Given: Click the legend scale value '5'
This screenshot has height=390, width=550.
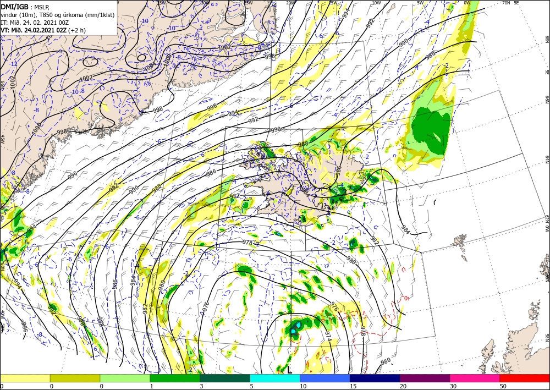Looking at the screenshot, I should [x=252, y=386].
